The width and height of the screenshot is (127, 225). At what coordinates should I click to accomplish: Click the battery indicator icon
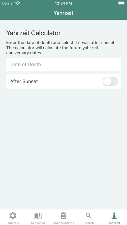click(121, 3)
